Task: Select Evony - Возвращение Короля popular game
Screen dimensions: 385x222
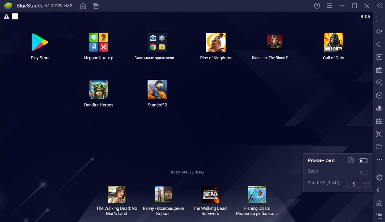Action: tap(163, 195)
